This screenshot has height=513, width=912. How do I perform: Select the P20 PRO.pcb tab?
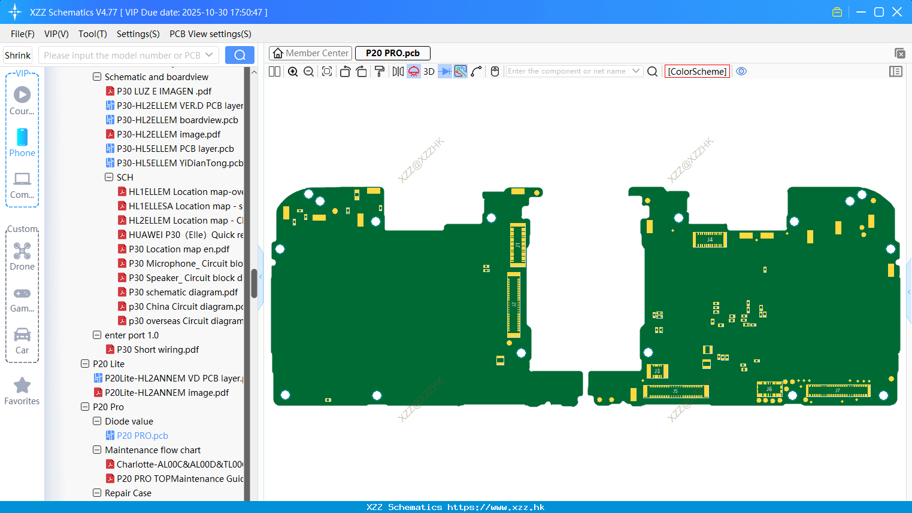[393, 53]
